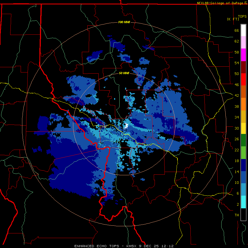This screenshot has height=248, width=248.
Task: Click the "58" legend value
Action: point(236,52)
